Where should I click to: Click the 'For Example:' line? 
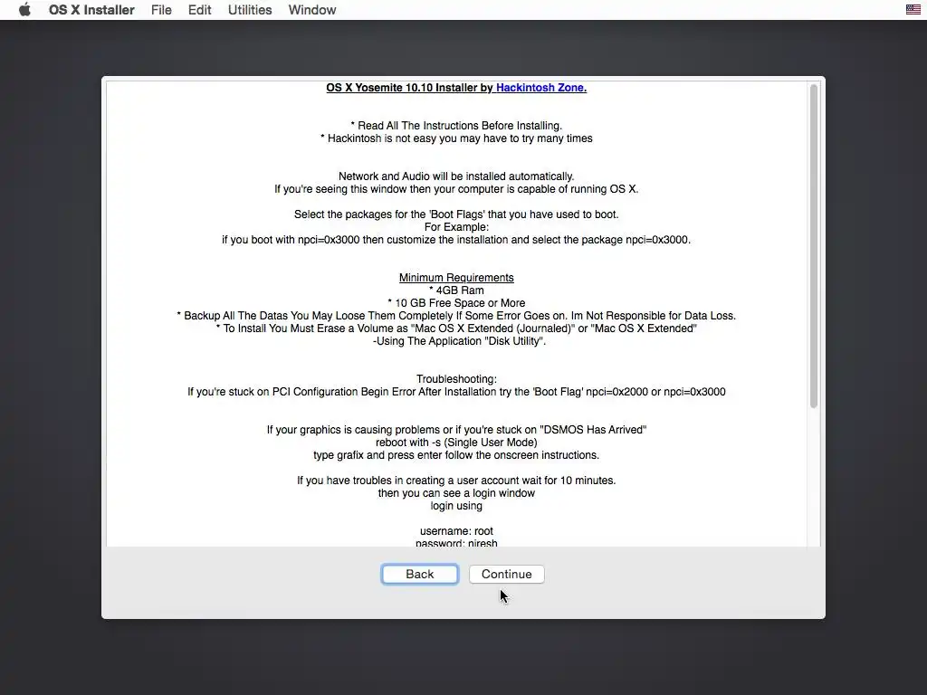[x=456, y=227]
